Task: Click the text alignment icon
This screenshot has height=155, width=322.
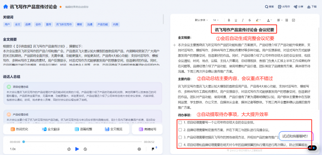Action: point(279,20)
